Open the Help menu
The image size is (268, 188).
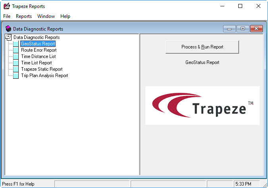point(65,16)
